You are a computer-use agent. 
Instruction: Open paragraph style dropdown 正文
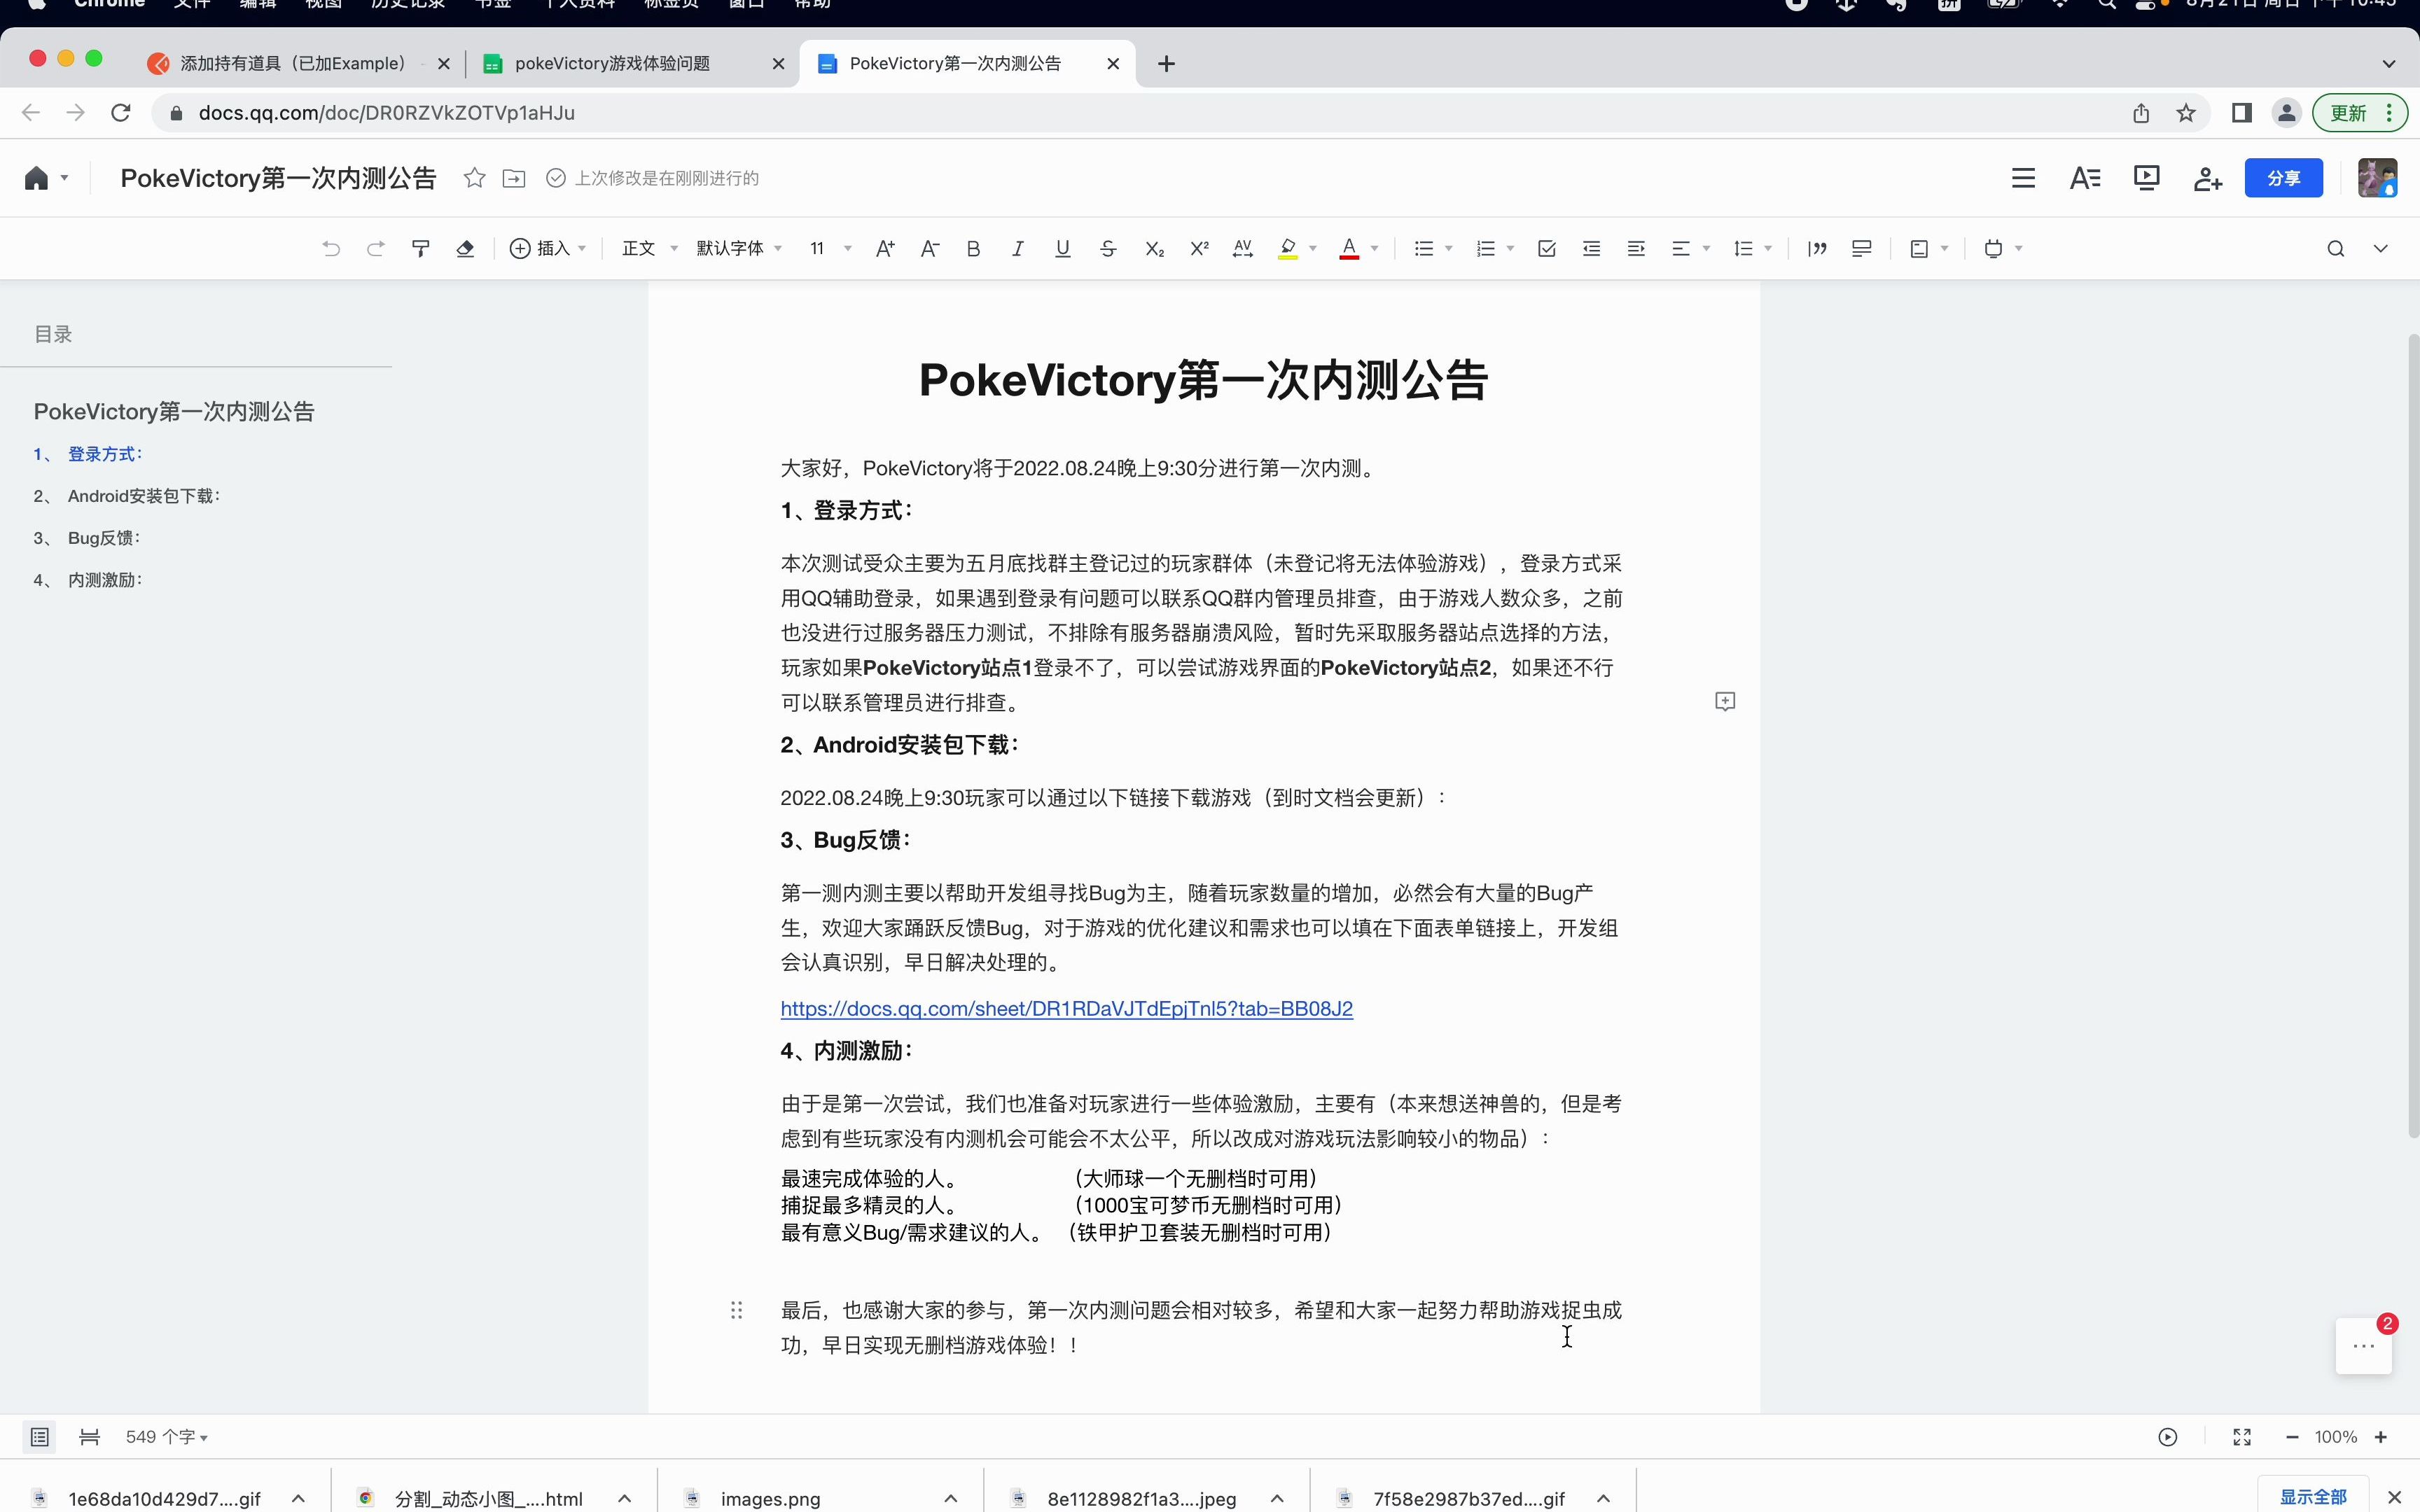650,249
